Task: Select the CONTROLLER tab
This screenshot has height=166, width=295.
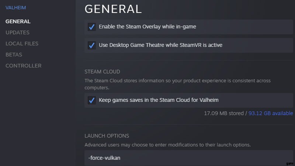Action: [x=23, y=66]
